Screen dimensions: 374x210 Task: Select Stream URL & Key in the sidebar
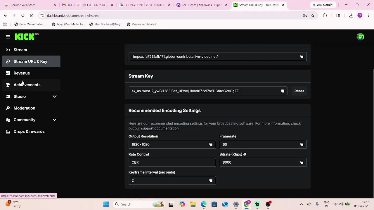pos(31,62)
